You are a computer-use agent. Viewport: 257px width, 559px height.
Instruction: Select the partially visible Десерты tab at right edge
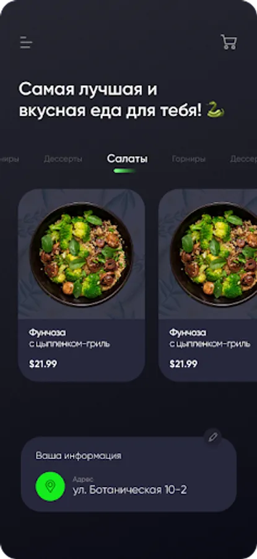tap(243, 159)
